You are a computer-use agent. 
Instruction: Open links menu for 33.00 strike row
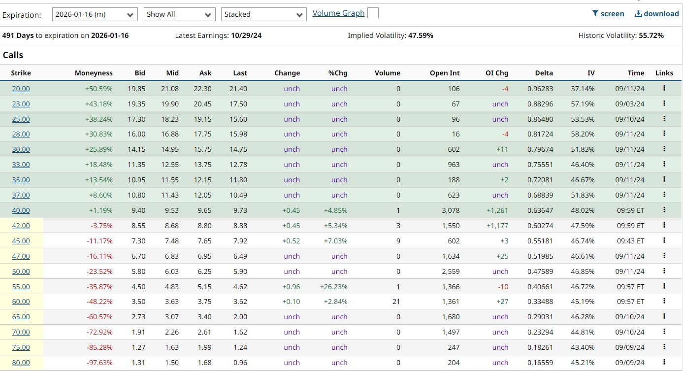tap(664, 164)
